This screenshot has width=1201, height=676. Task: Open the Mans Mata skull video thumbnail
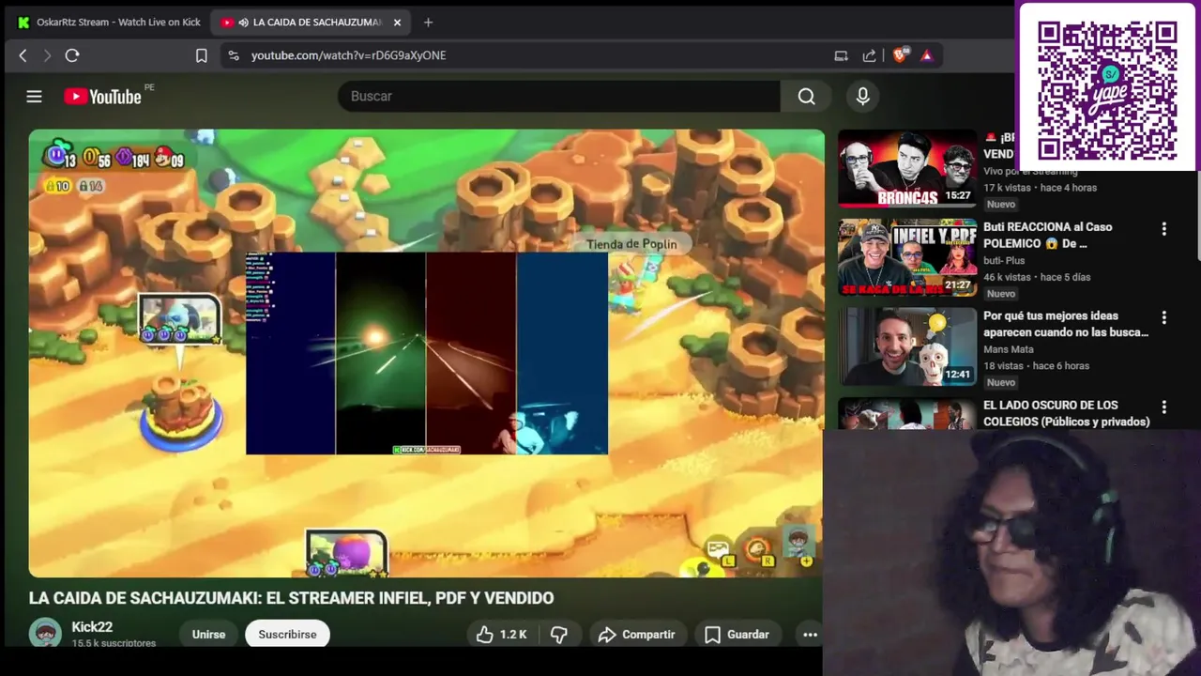(907, 346)
